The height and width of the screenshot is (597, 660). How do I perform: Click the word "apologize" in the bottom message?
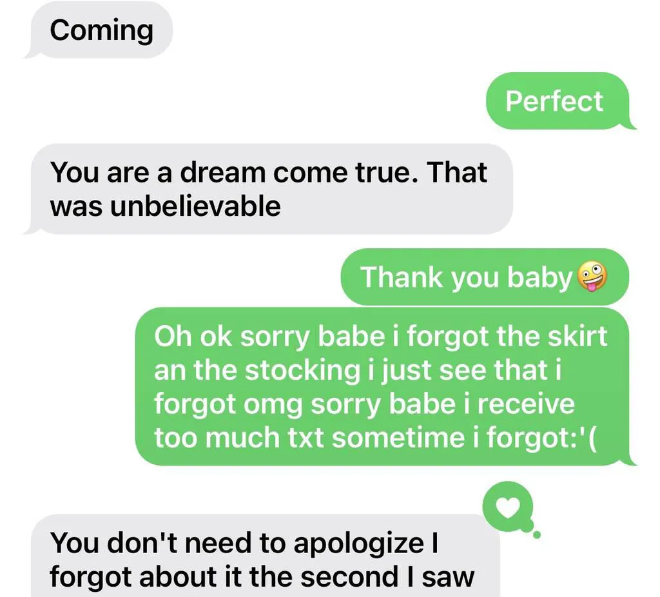click(358, 544)
